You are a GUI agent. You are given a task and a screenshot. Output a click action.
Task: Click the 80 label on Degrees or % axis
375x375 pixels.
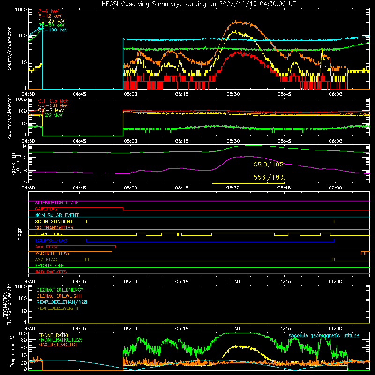point(24,340)
